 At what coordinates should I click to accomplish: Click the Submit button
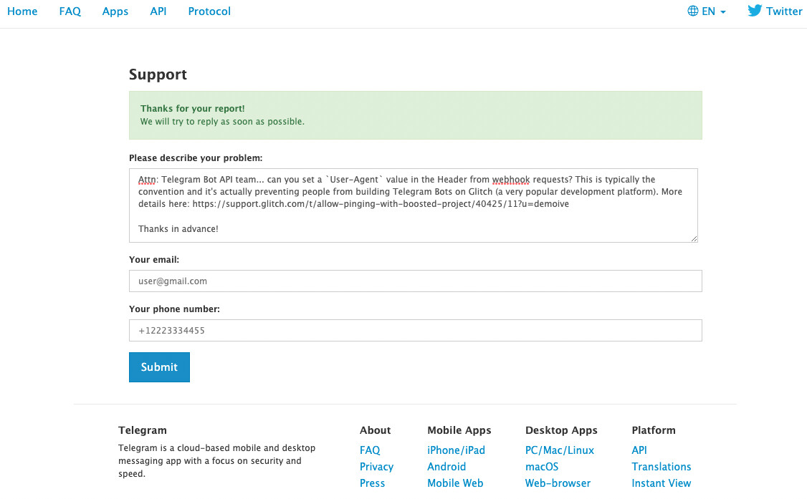tap(160, 367)
